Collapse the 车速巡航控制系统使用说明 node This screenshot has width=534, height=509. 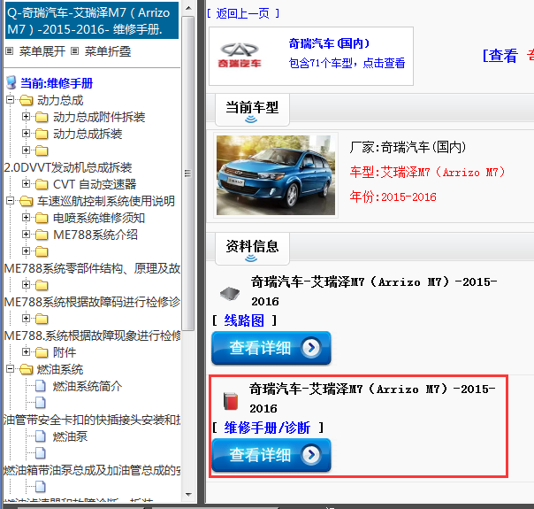pos(10,200)
